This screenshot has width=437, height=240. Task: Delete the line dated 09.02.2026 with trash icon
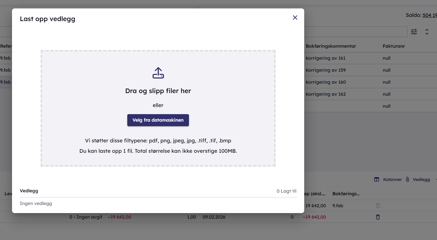378,217
